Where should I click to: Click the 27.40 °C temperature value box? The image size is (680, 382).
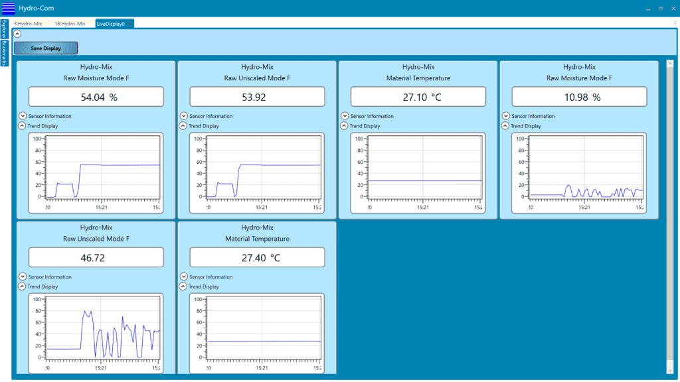pos(257,257)
